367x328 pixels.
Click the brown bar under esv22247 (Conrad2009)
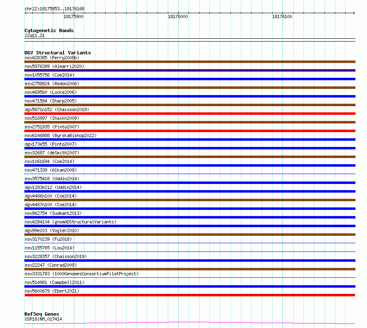point(190,269)
